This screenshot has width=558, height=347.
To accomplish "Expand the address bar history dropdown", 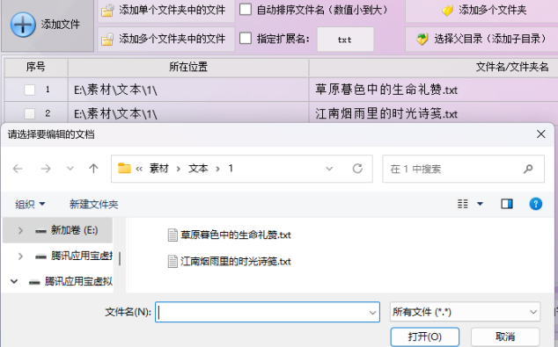I will pyautogui.click(x=329, y=169).
